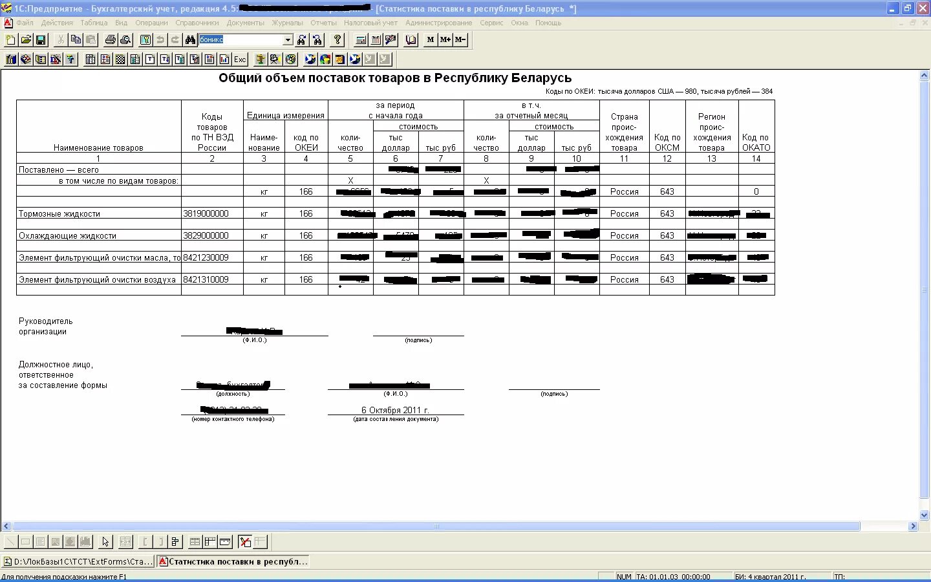
Task: Open the Сервис menu
Action: click(x=491, y=23)
